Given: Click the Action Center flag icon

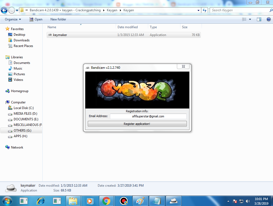Looking at the screenshot, I should [235, 201].
